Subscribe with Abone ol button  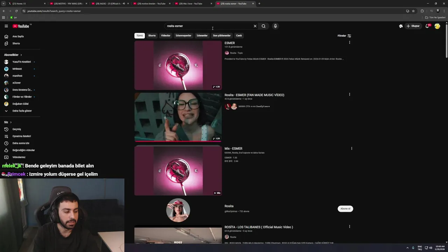pos(345,209)
